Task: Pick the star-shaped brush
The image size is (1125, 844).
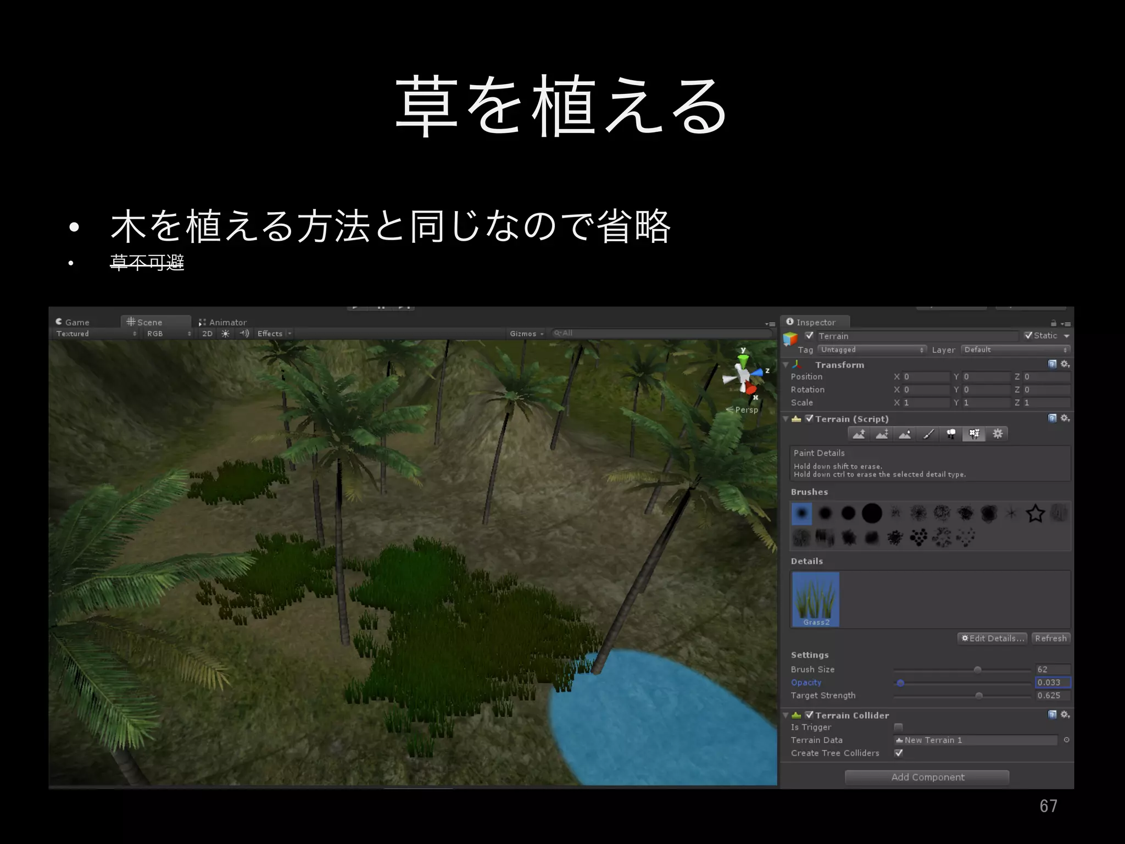Action: 1035,513
